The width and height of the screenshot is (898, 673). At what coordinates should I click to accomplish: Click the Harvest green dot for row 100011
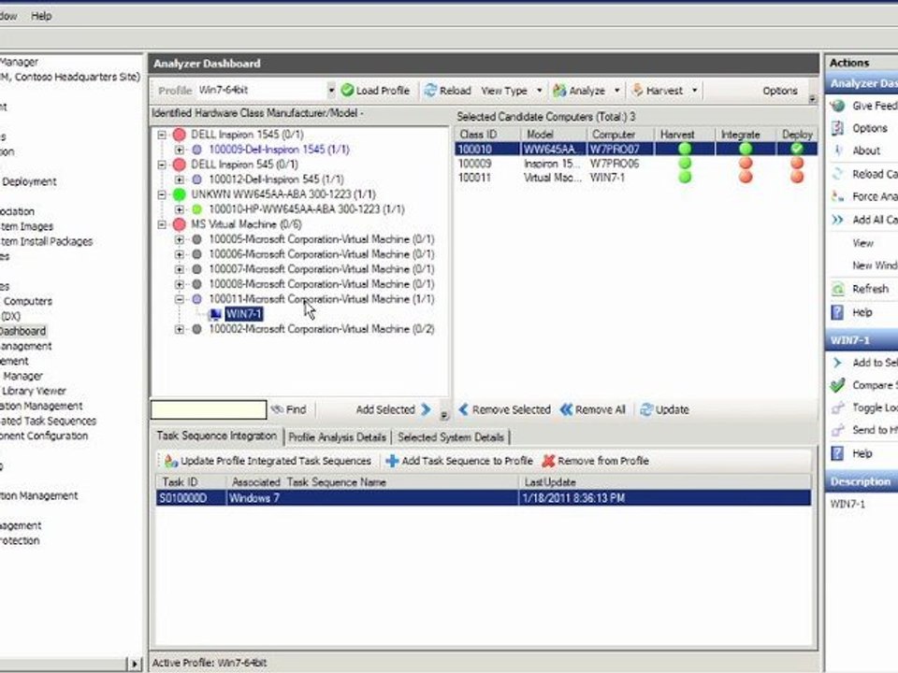pos(685,177)
